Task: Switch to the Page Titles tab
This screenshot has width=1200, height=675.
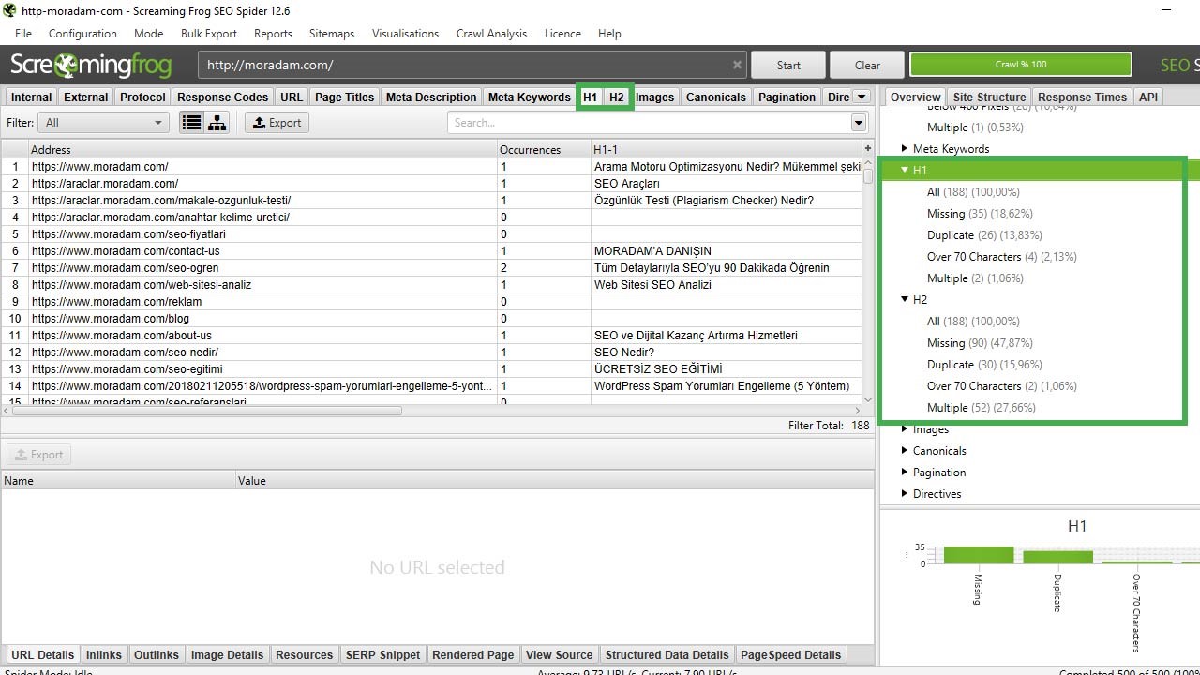Action: (x=344, y=97)
